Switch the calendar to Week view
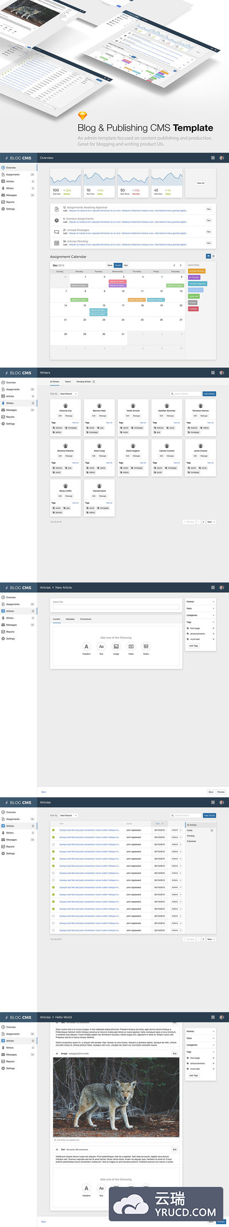The height and width of the screenshot is (1227, 229). click(110, 265)
